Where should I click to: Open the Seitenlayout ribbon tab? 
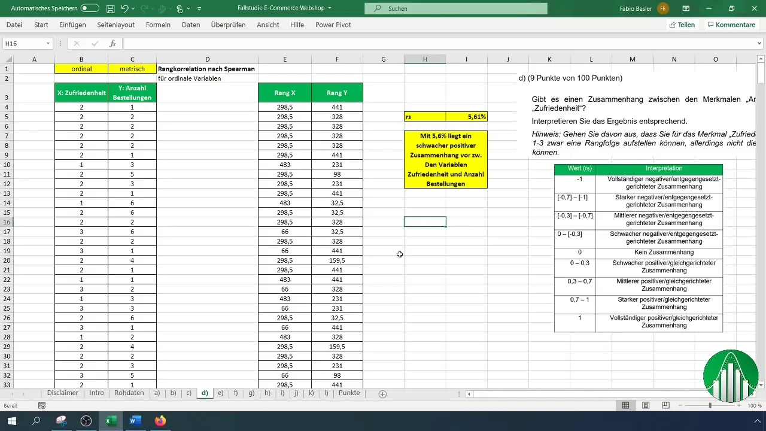pos(115,25)
